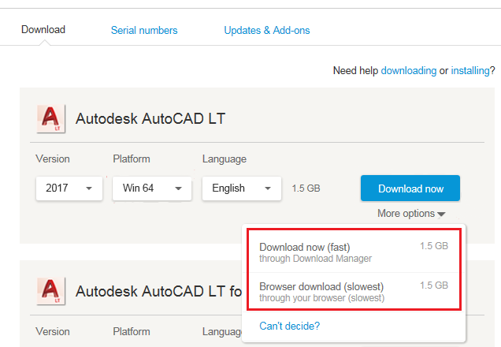
Task: Switch to the Serial numbers tab
Action: click(144, 31)
